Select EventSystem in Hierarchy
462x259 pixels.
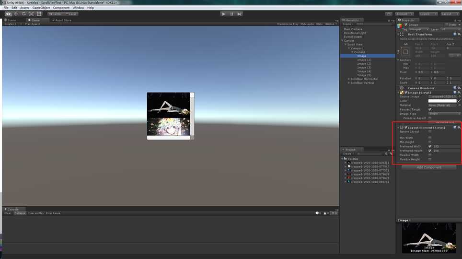coord(353,37)
